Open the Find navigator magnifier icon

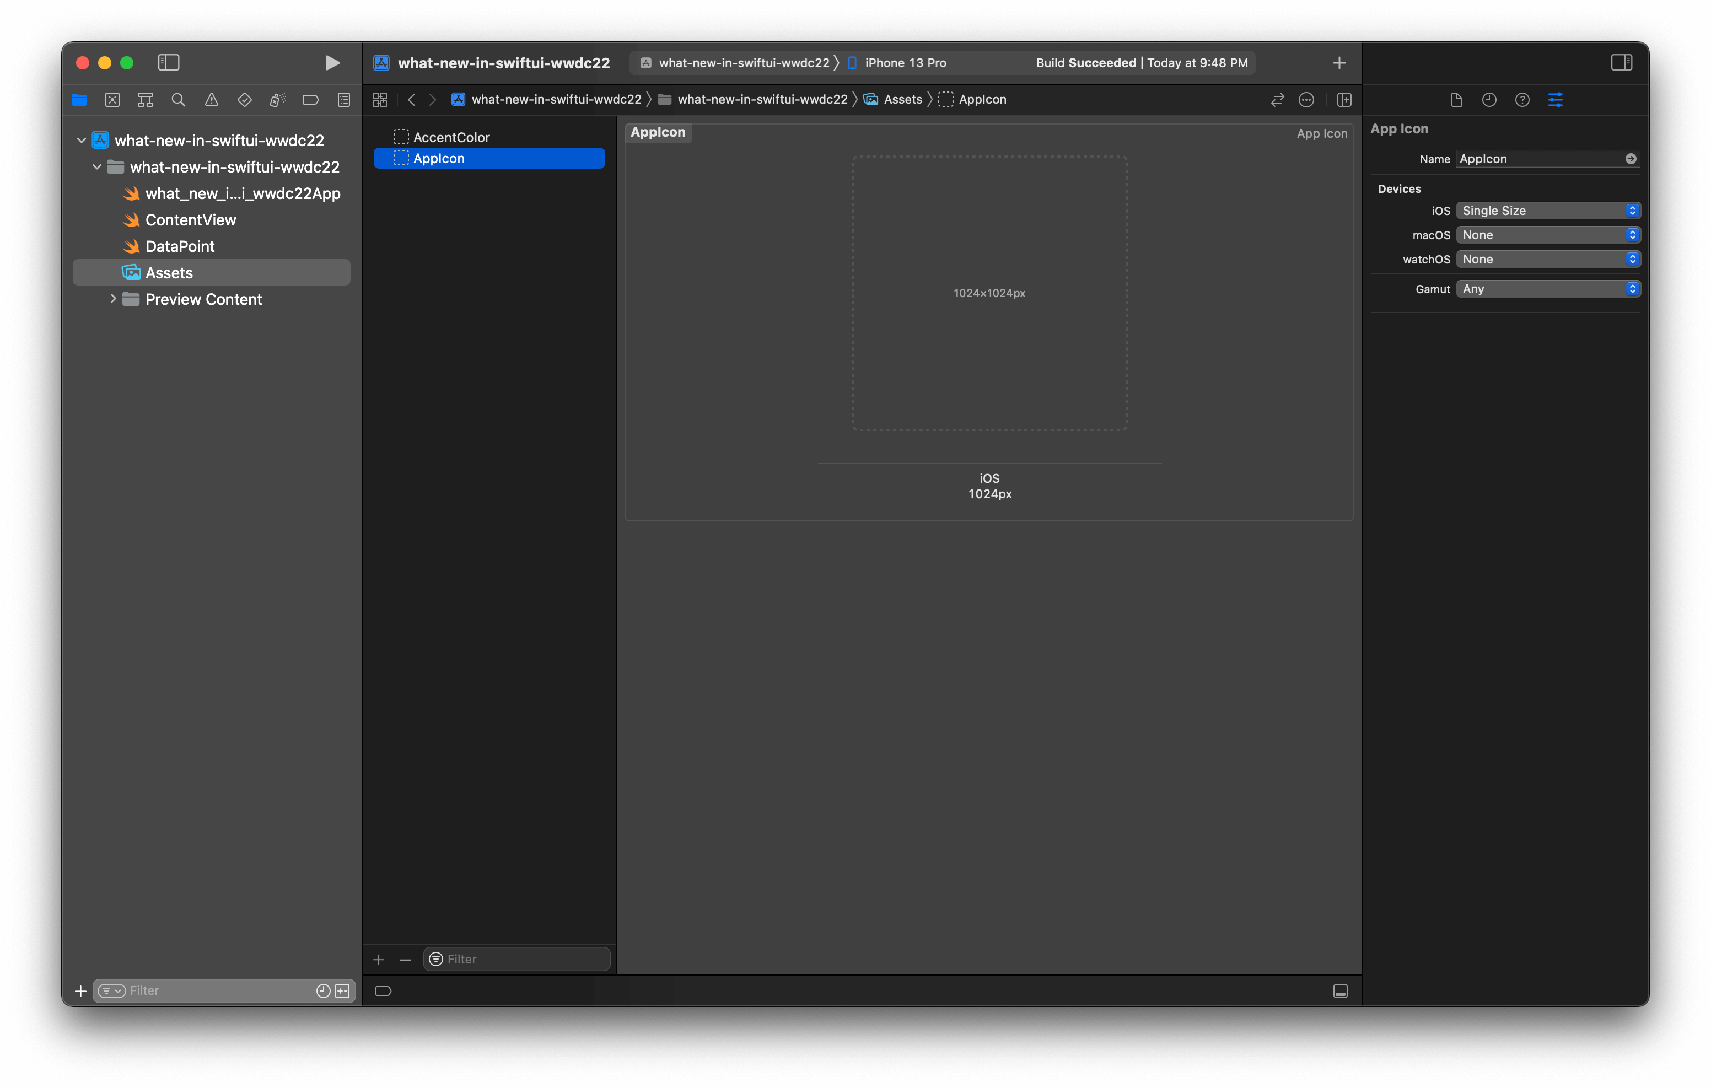pyautogui.click(x=179, y=100)
